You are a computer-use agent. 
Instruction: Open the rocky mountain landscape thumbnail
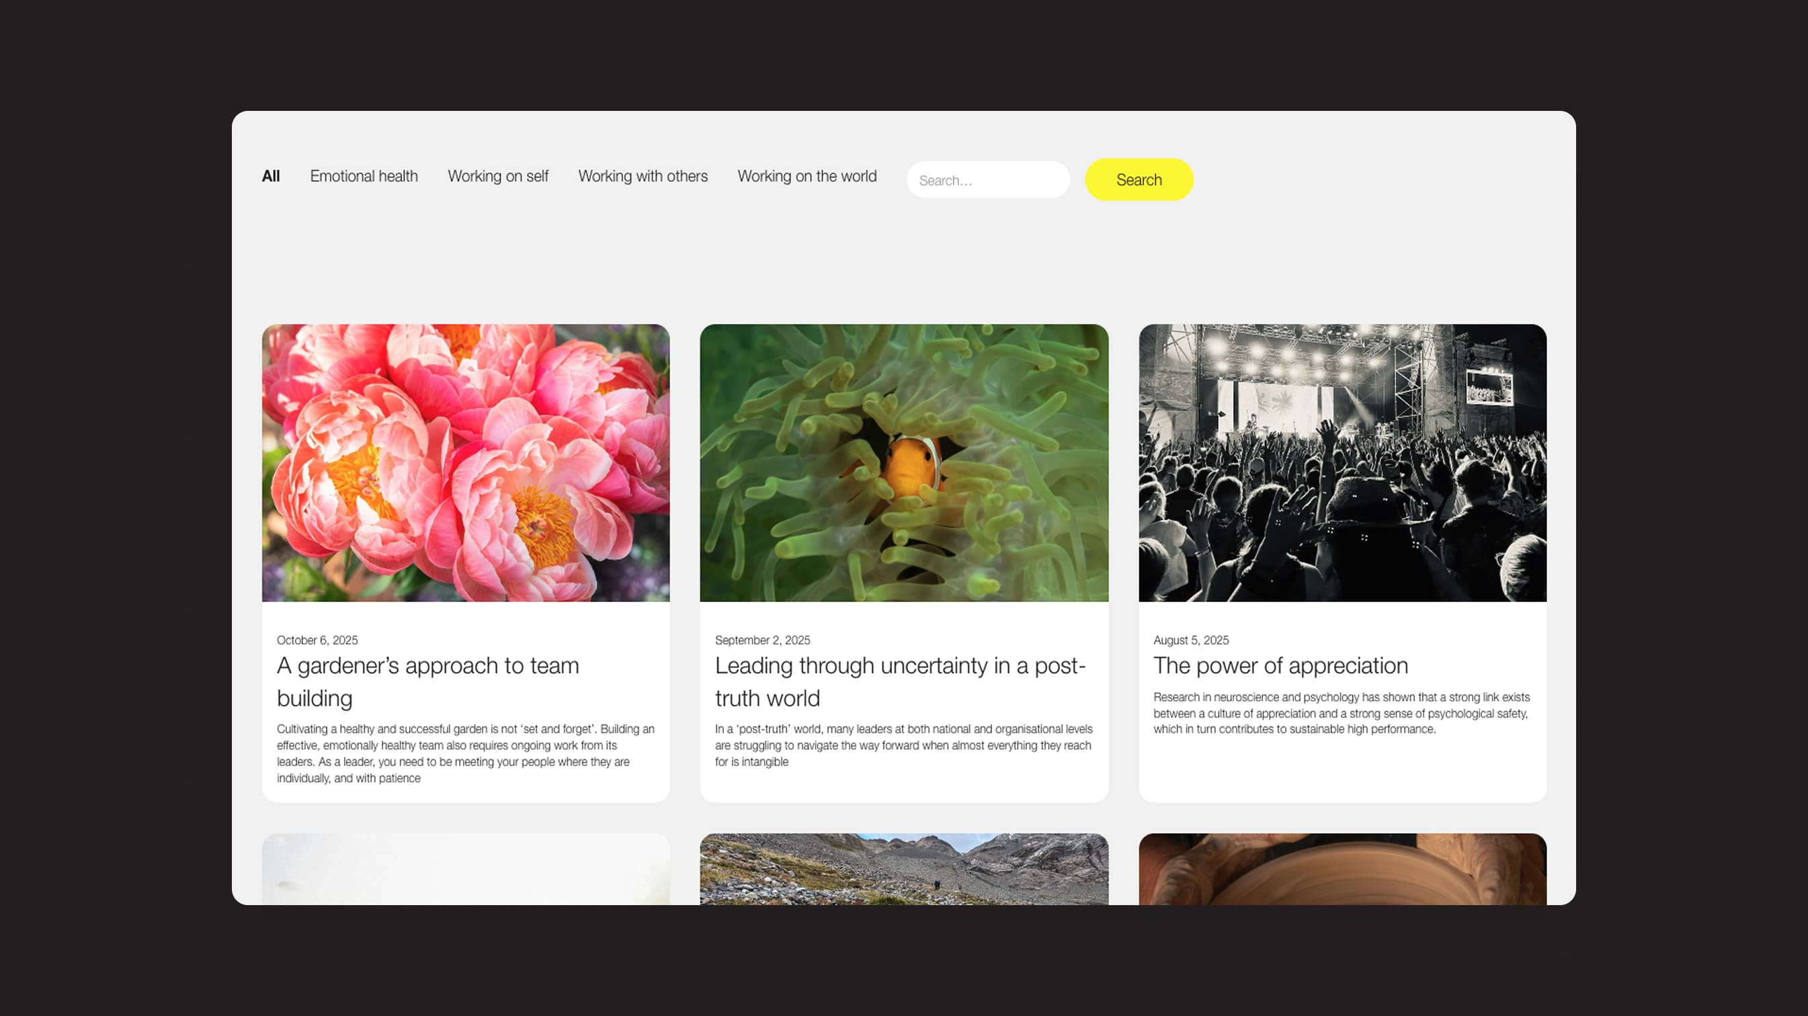(x=904, y=869)
